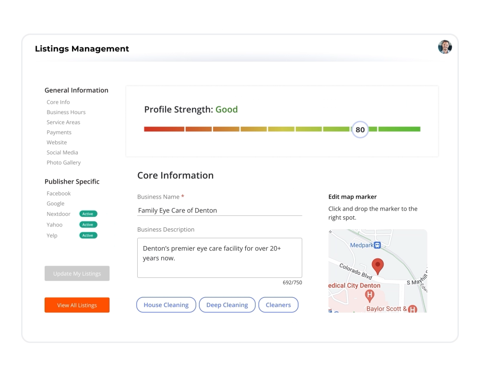Click the profile strength 80 score knob
480x377 pixels.
(360, 130)
